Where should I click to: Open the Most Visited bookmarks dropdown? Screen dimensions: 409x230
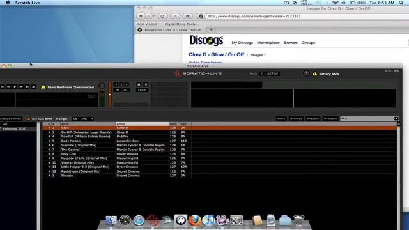click(x=148, y=24)
